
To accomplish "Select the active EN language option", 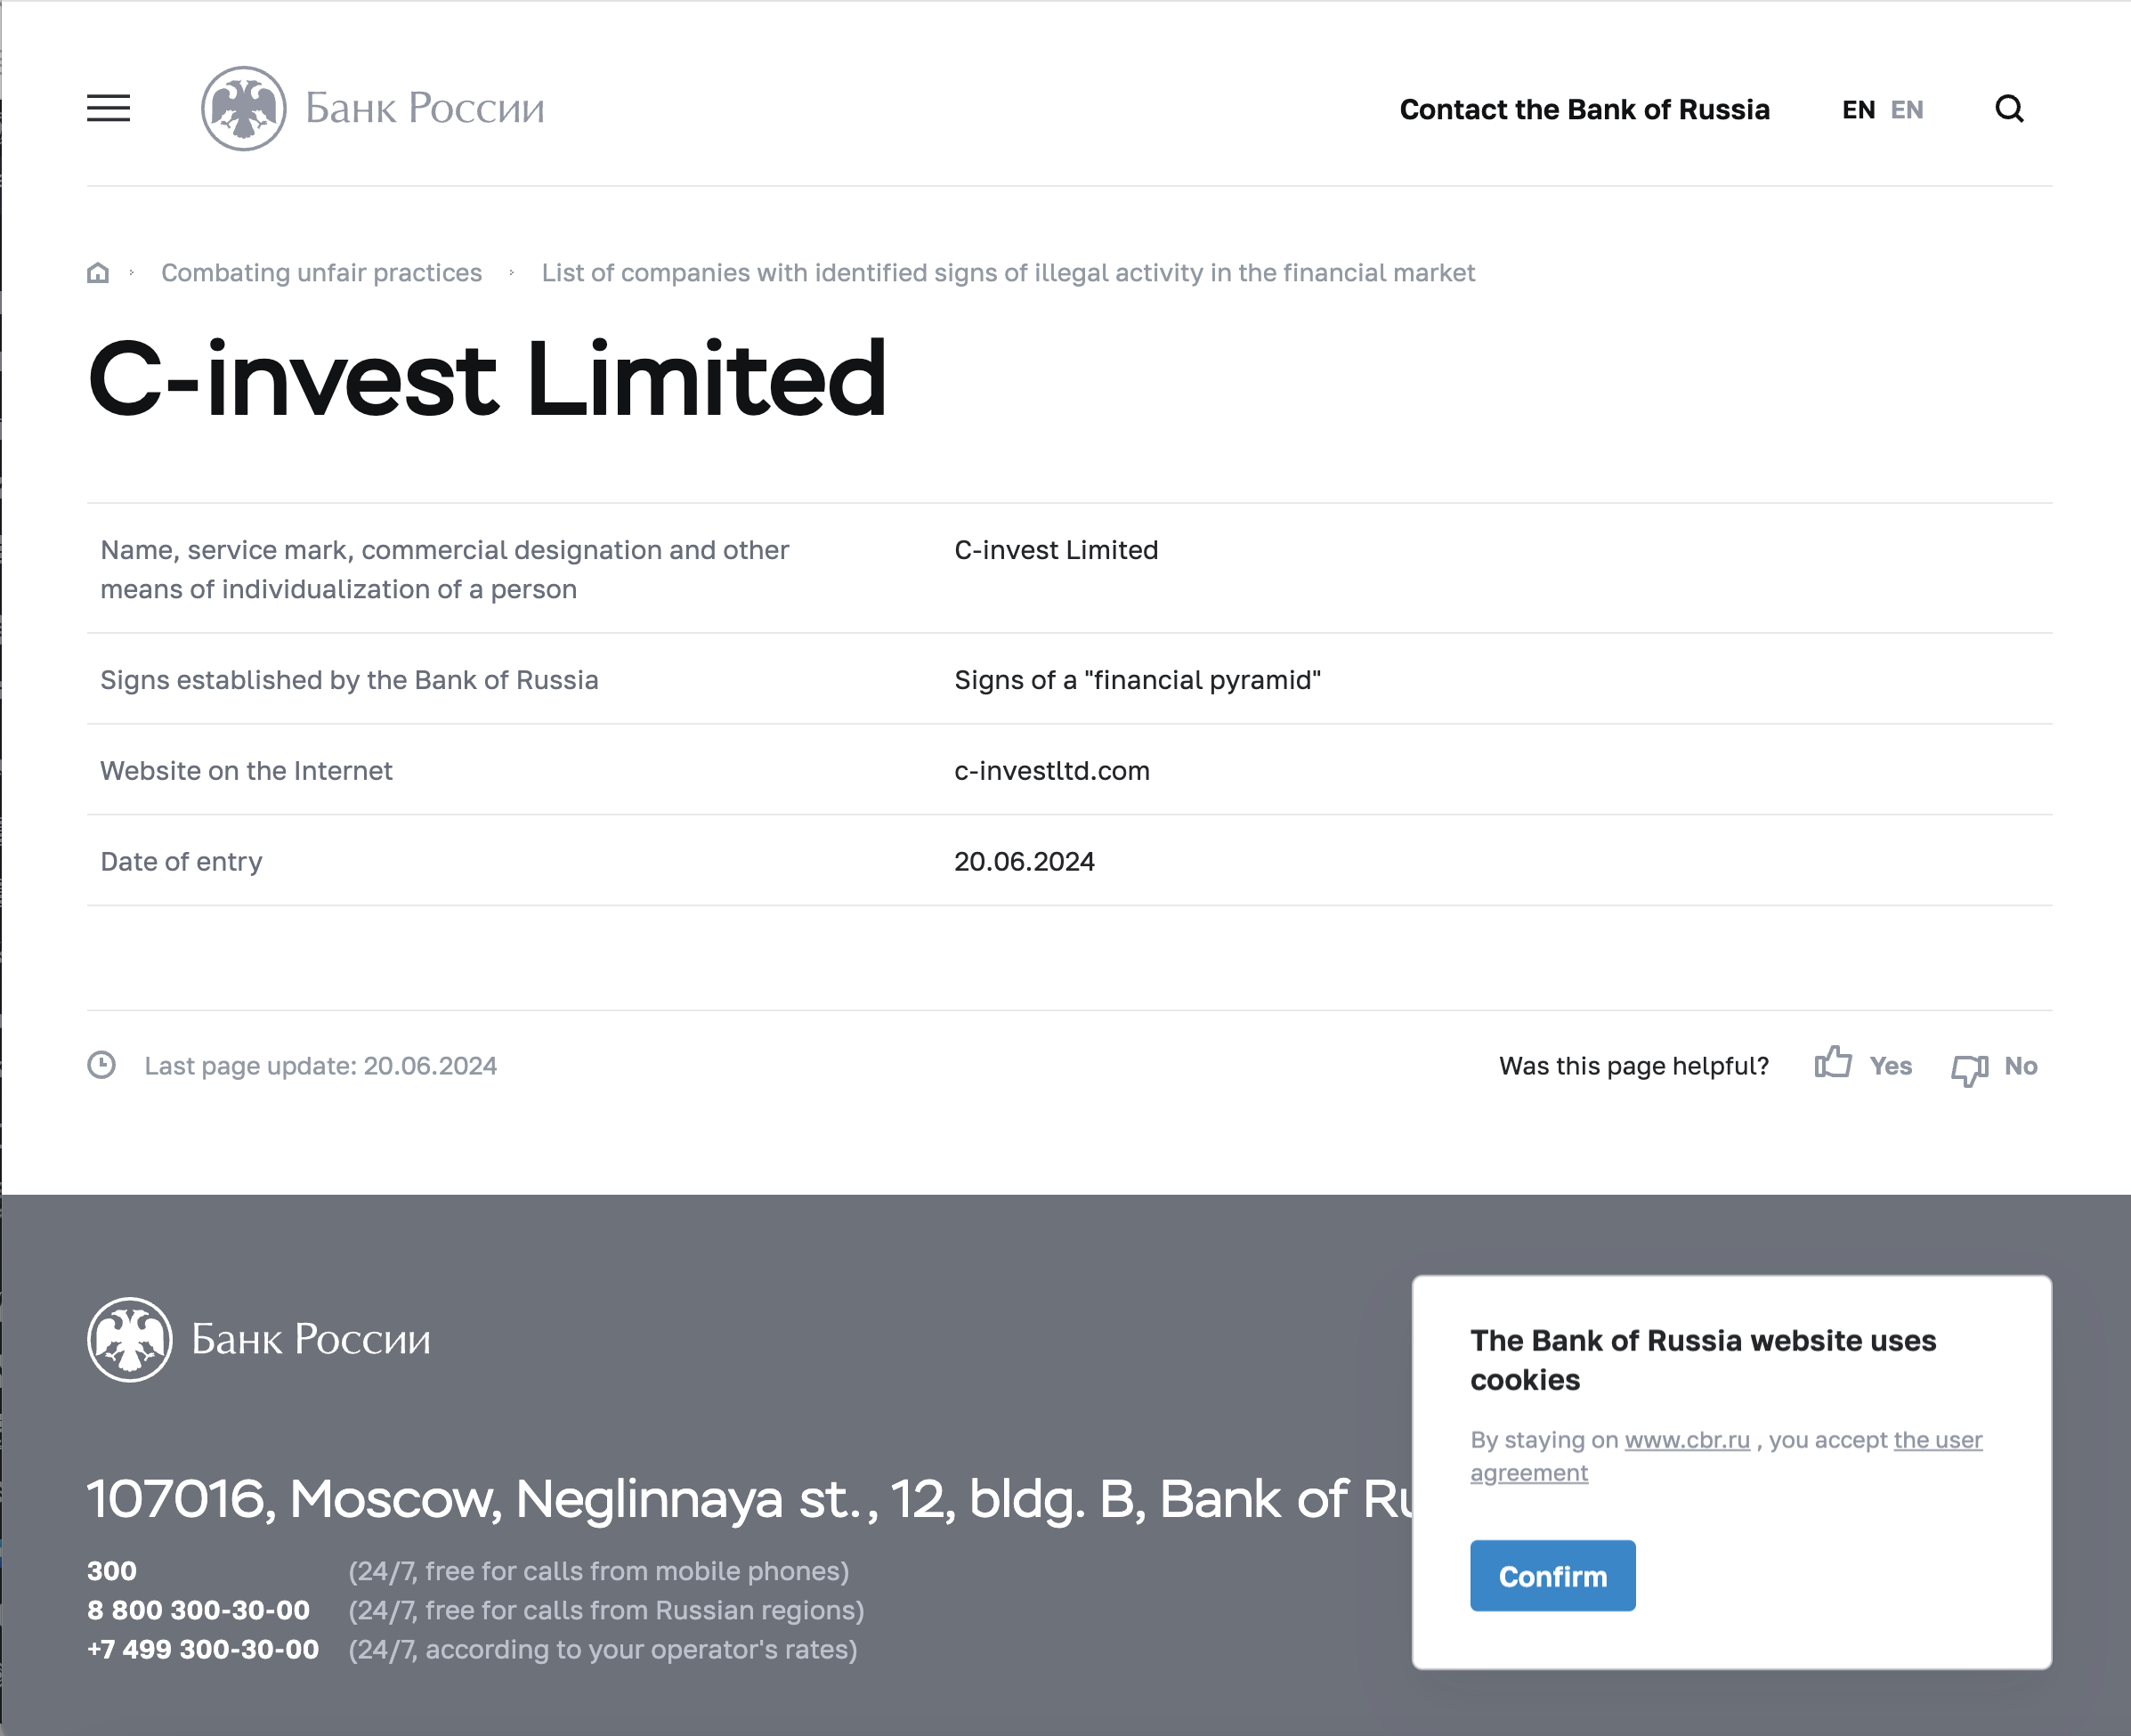I will [x=1858, y=109].
